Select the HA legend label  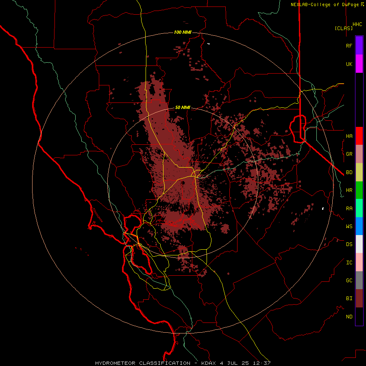(349, 136)
